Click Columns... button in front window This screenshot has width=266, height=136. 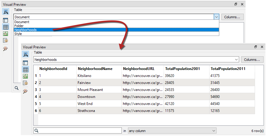(252, 60)
